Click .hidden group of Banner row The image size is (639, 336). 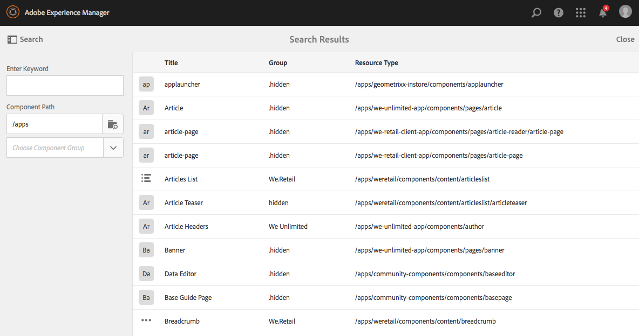pos(279,250)
